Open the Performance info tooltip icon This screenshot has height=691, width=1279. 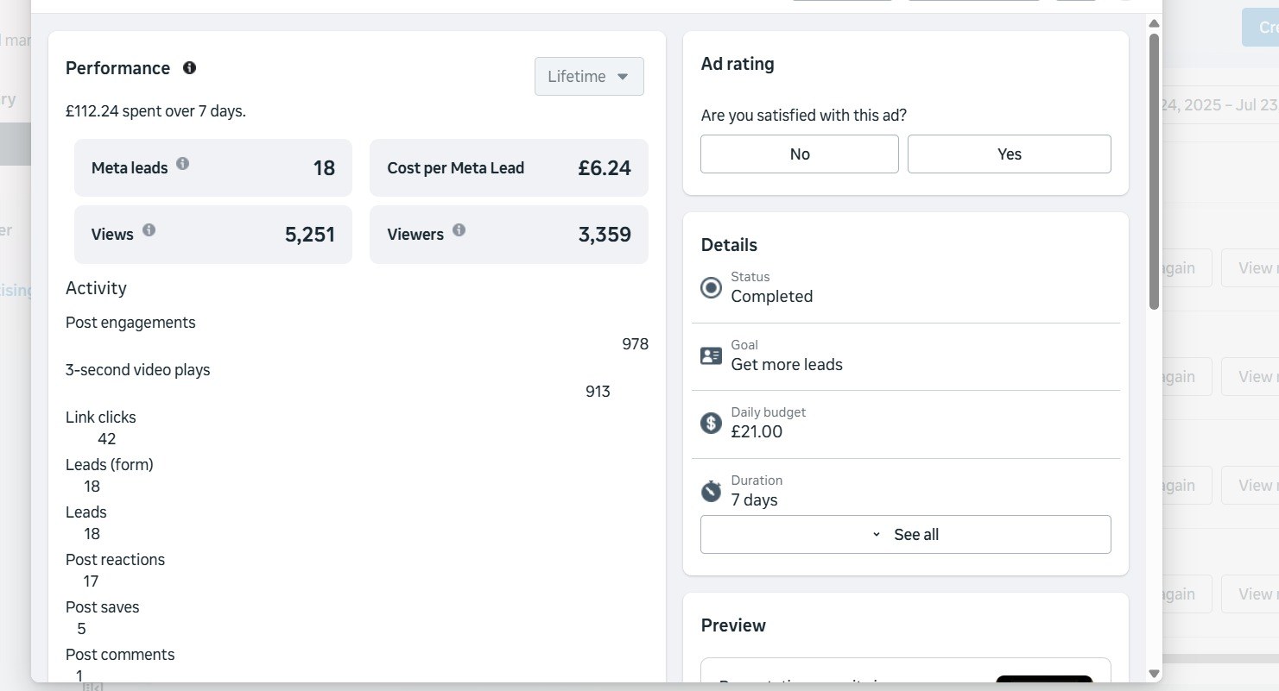tap(189, 67)
